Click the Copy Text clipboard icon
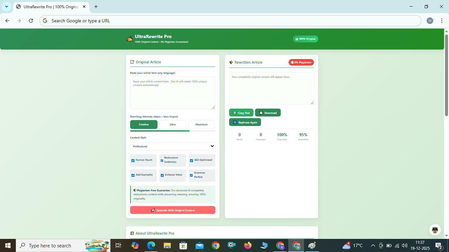The image size is (449, 252). (x=235, y=113)
